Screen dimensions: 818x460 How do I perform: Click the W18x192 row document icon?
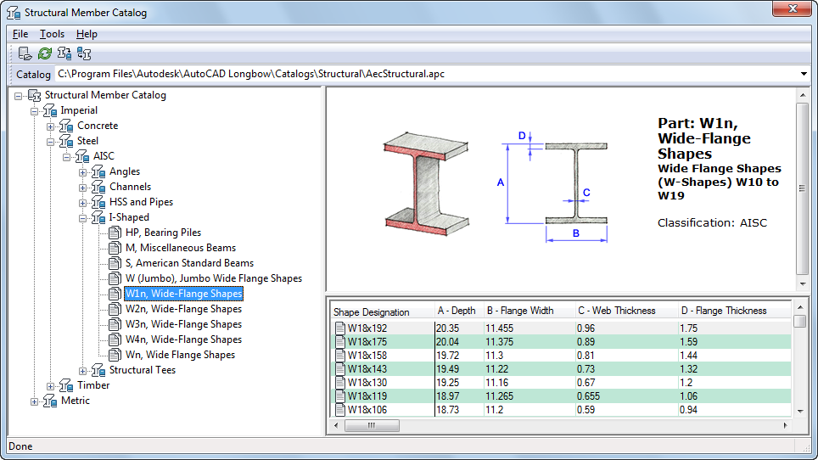pyautogui.click(x=340, y=328)
